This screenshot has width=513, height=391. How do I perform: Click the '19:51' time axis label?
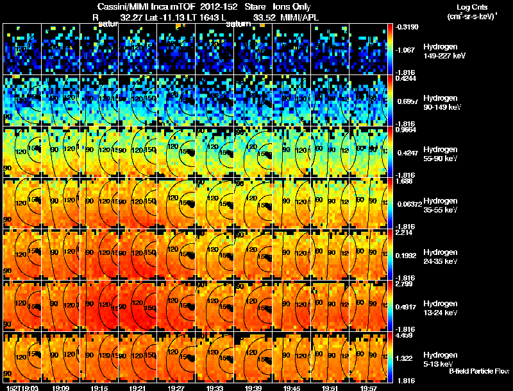[330, 388]
